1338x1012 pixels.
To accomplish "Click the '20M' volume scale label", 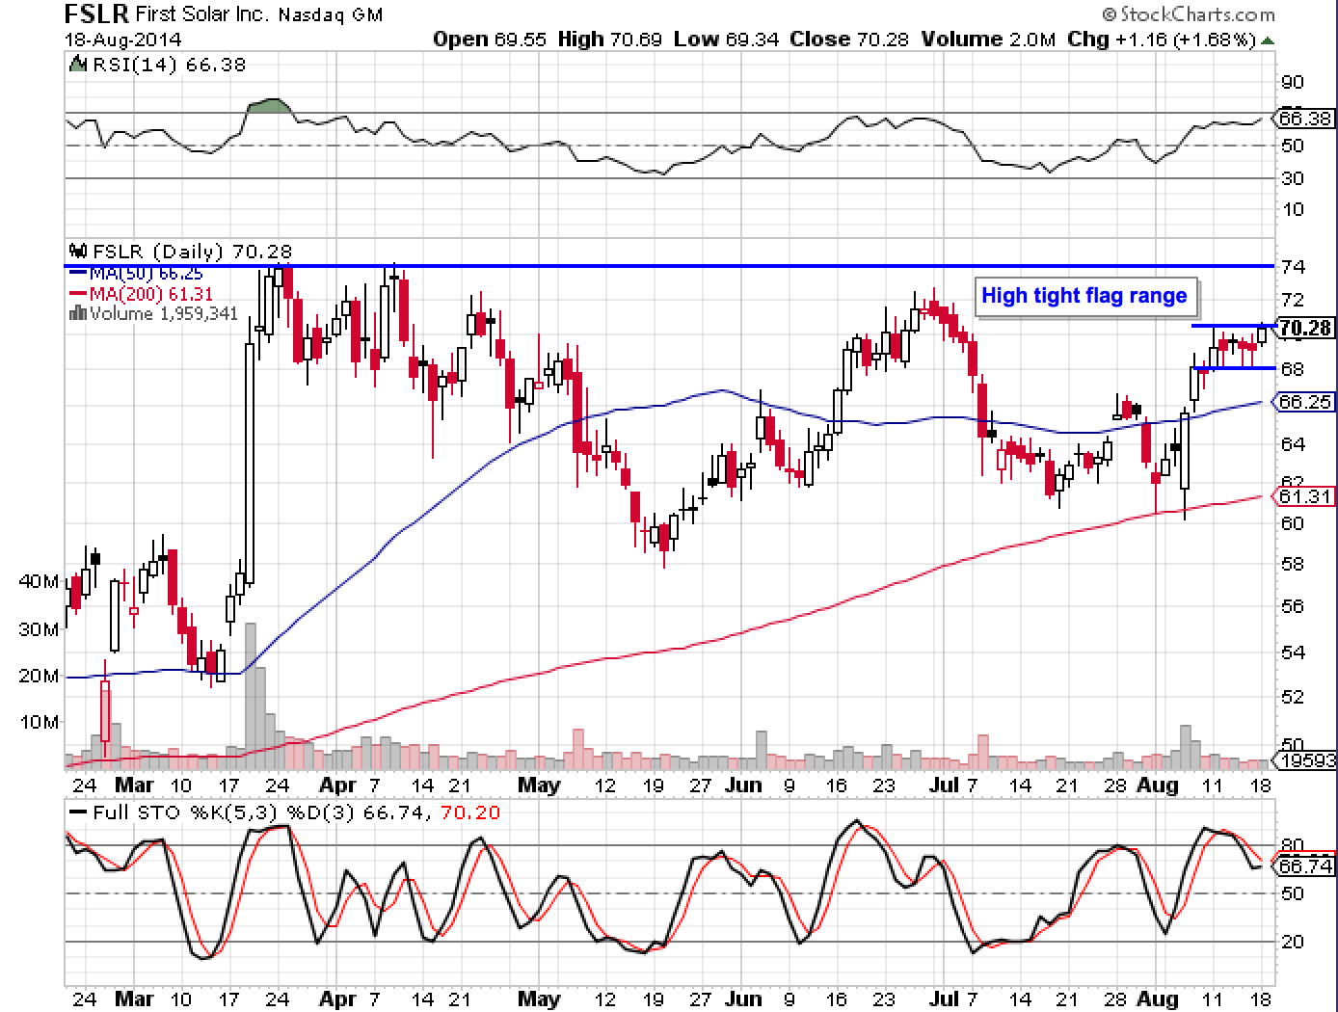I will pos(39,677).
